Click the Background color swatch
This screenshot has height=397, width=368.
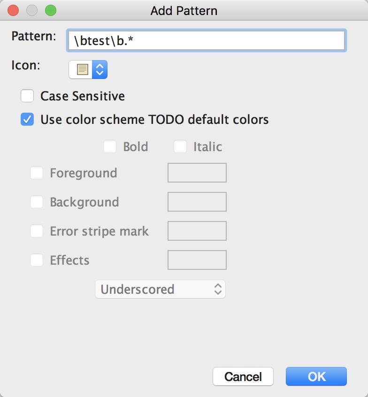pos(197,202)
